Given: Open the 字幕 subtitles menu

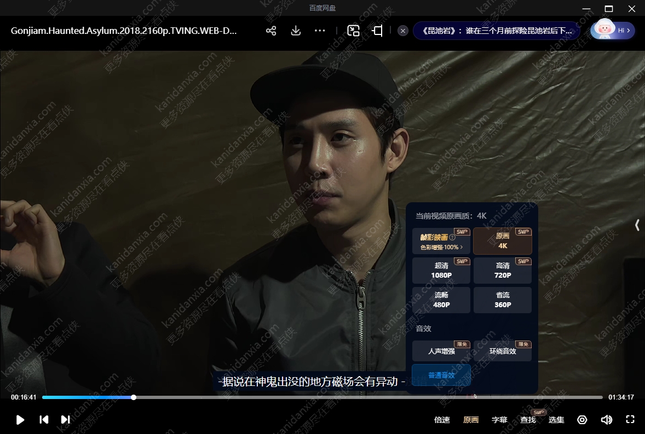Looking at the screenshot, I should click(499, 420).
